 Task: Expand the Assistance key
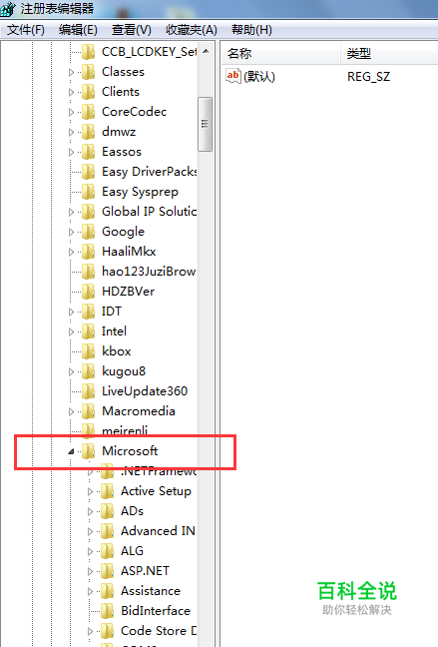pos(90,591)
